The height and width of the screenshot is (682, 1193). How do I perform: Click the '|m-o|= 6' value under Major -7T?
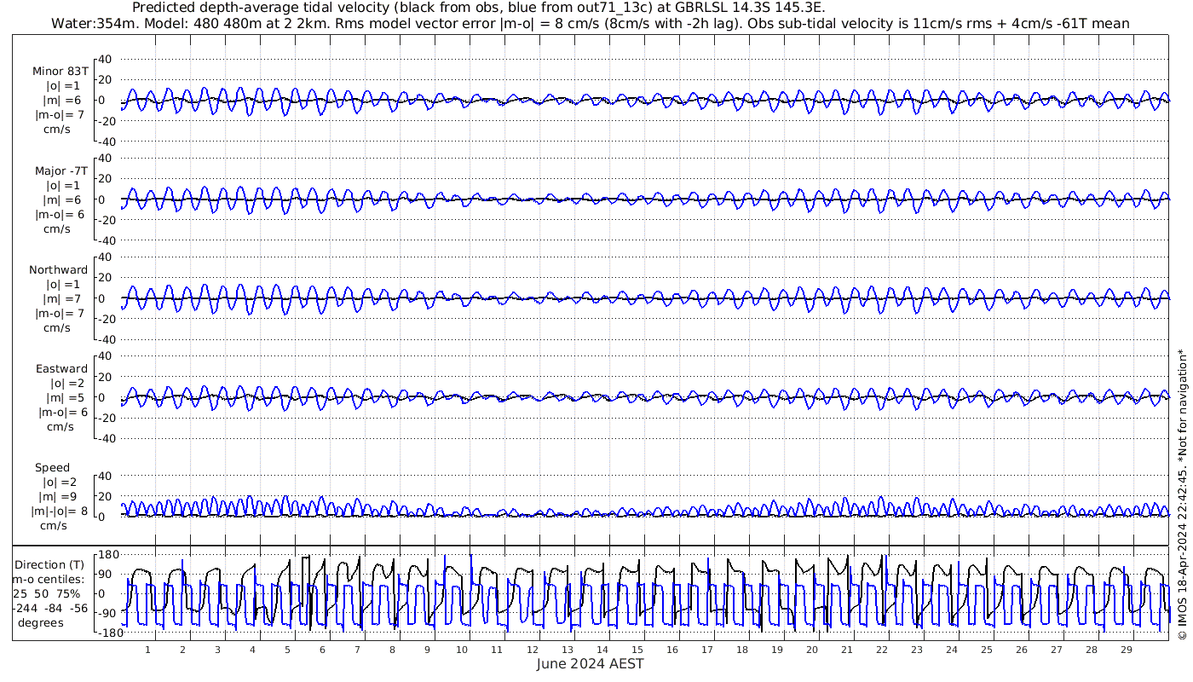point(59,214)
